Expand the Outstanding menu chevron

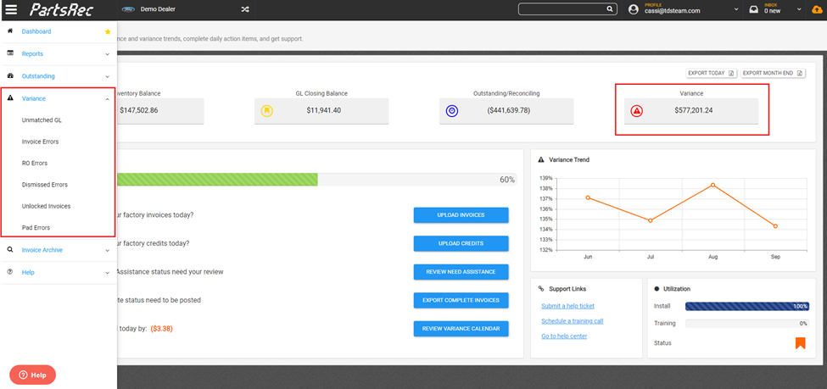tap(107, 76)
